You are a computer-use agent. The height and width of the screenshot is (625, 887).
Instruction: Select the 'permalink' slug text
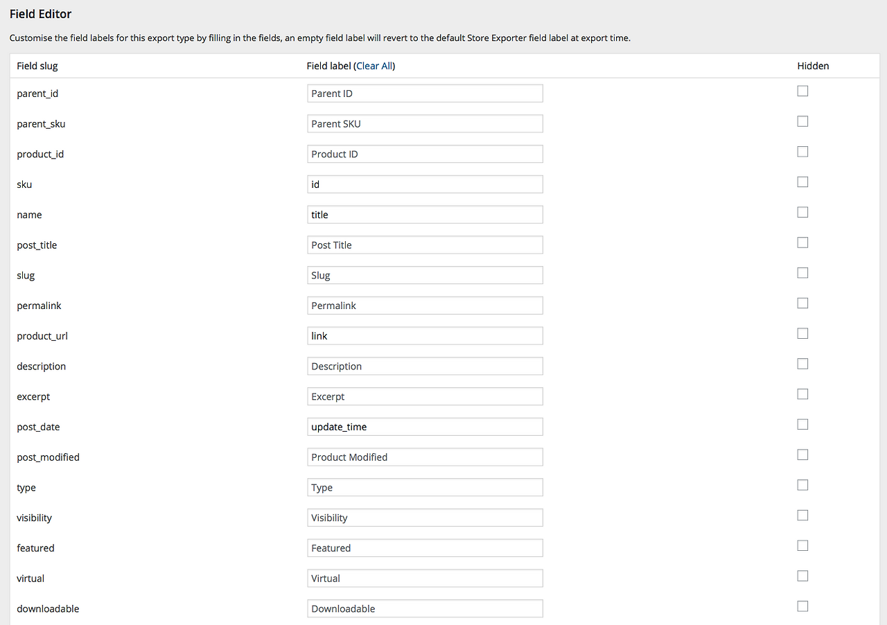[x=39, y=306]
